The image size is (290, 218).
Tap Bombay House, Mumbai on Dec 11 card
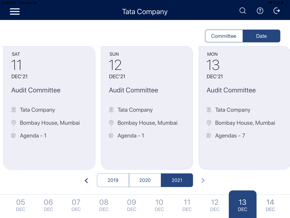click(x=50, y=123)
